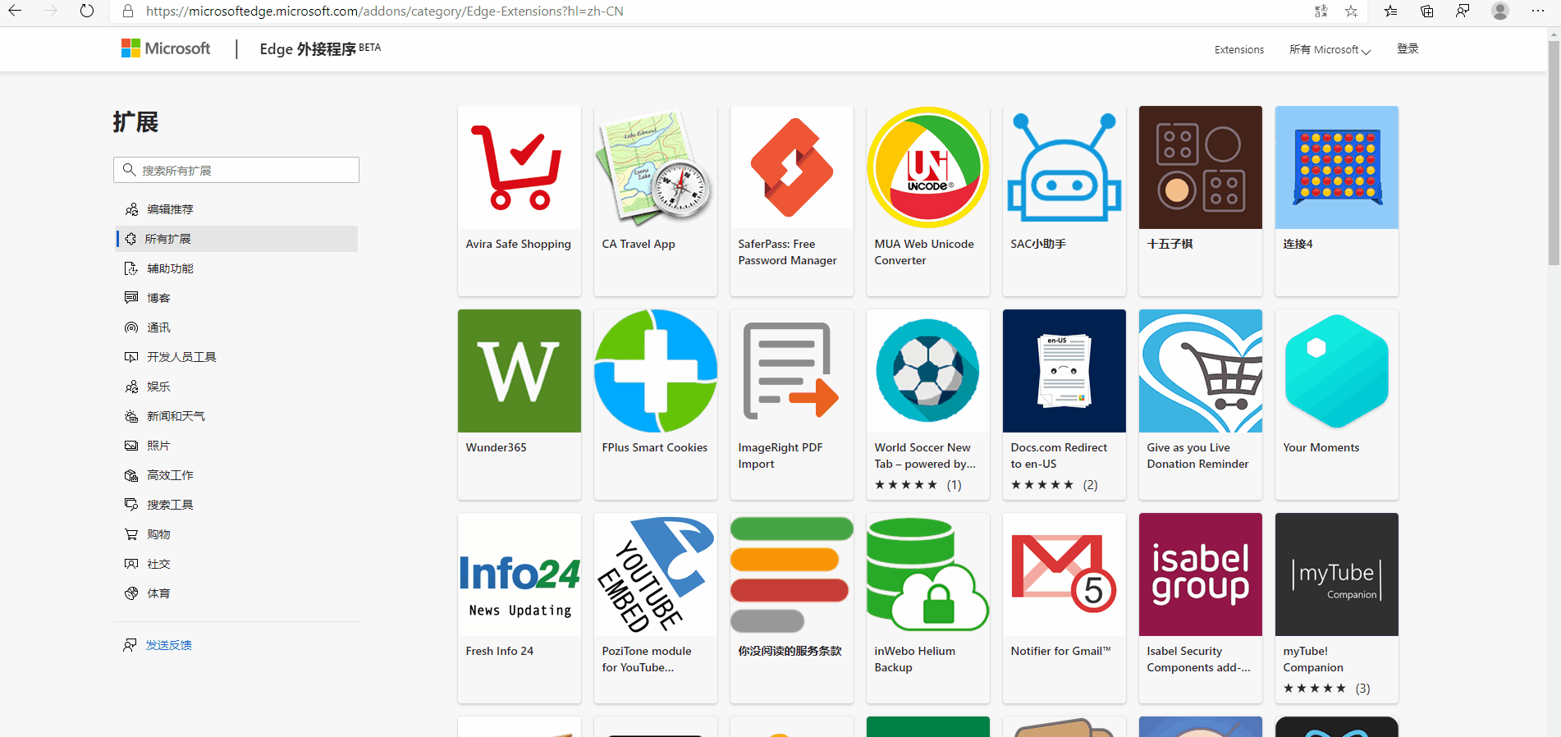Expand the 所有 Microsoft dropdown
Screen dimensions: 1561x737
(x=1330, y=50)
